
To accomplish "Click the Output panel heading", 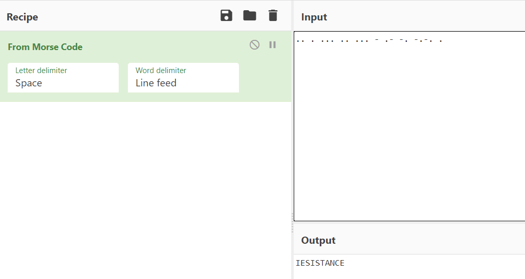I will (x=318, y=240).
